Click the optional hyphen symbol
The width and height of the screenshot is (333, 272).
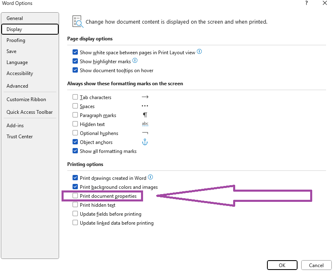[x=145, y=133]
